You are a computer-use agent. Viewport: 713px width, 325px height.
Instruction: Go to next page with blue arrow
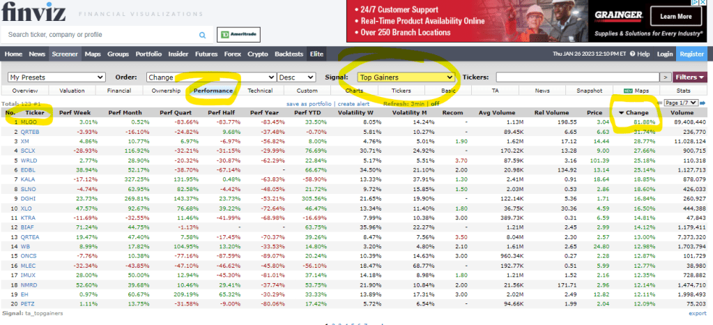(703, 103)
